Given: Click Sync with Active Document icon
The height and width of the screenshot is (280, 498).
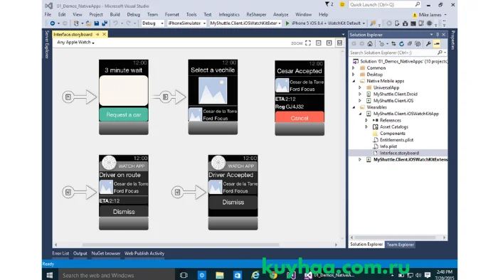Looking at the screenshot, I should [393, 44].
